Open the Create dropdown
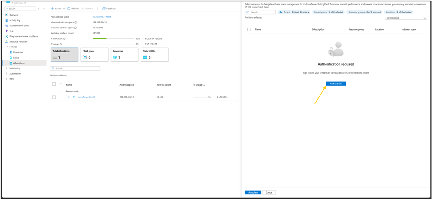The image size is (432, 200). 58,9
